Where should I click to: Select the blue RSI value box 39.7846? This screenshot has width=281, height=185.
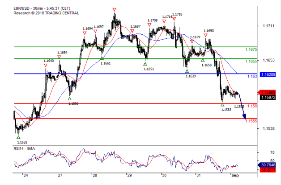pos(268,165)
